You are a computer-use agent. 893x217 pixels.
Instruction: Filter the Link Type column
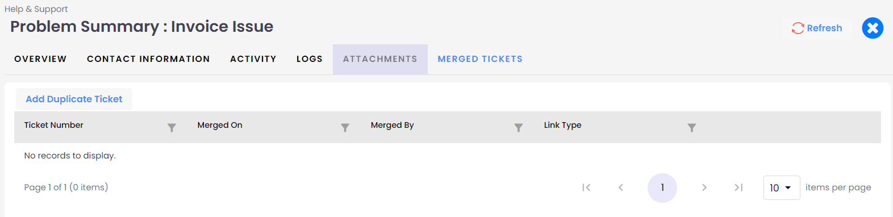tap(691, 128)
